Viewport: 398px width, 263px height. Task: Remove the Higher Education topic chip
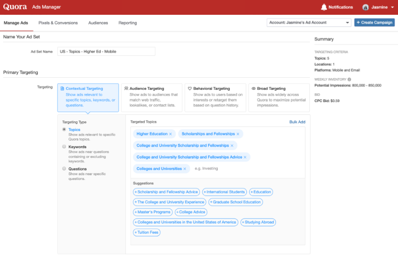click(x=171, y=134)
